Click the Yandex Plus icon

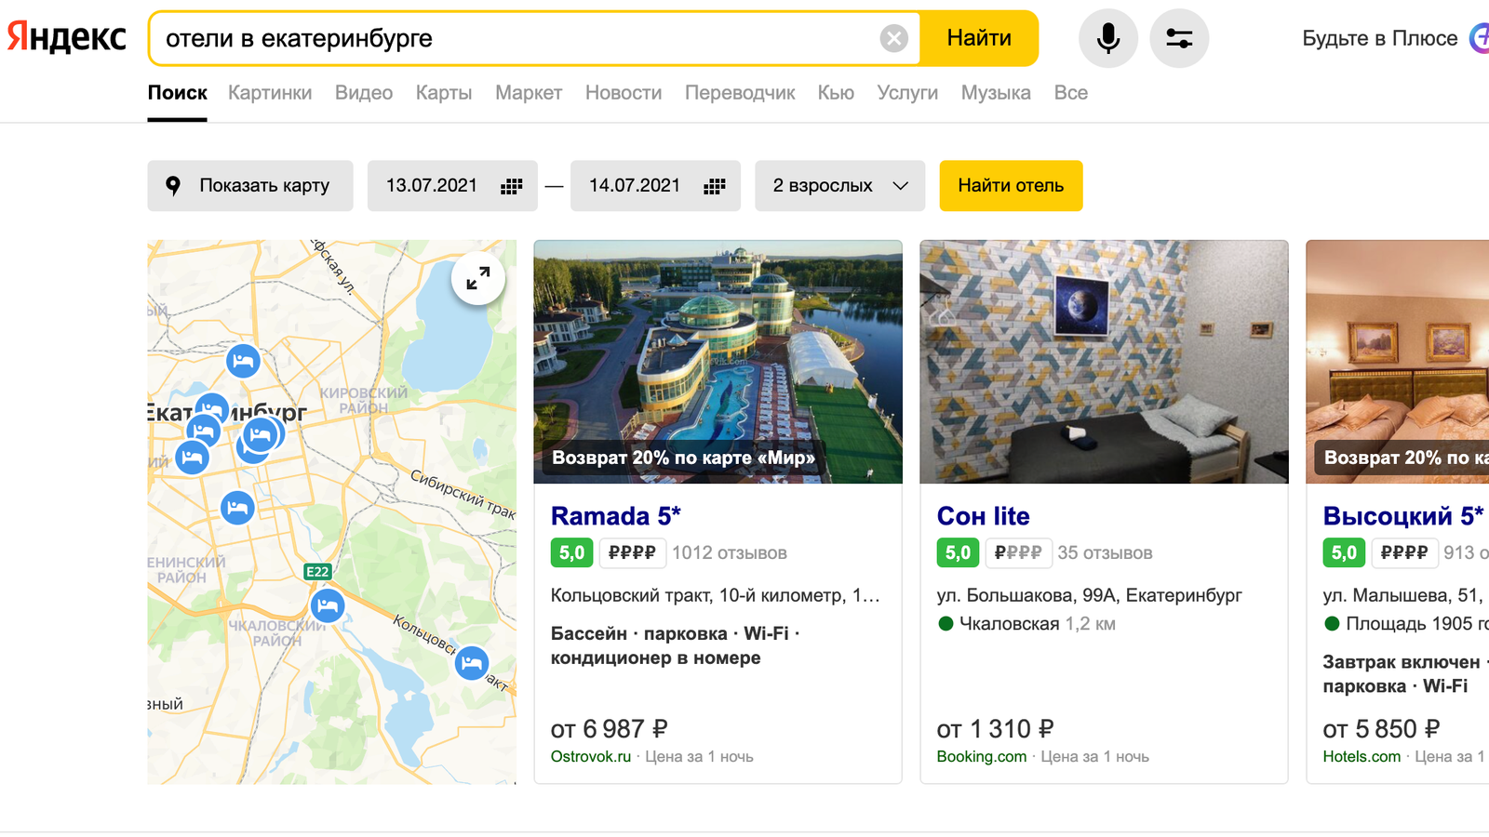tap(1479, 38)
